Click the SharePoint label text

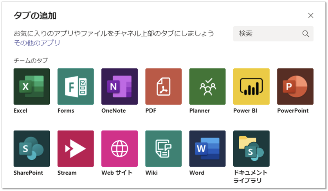pos(29,173)
